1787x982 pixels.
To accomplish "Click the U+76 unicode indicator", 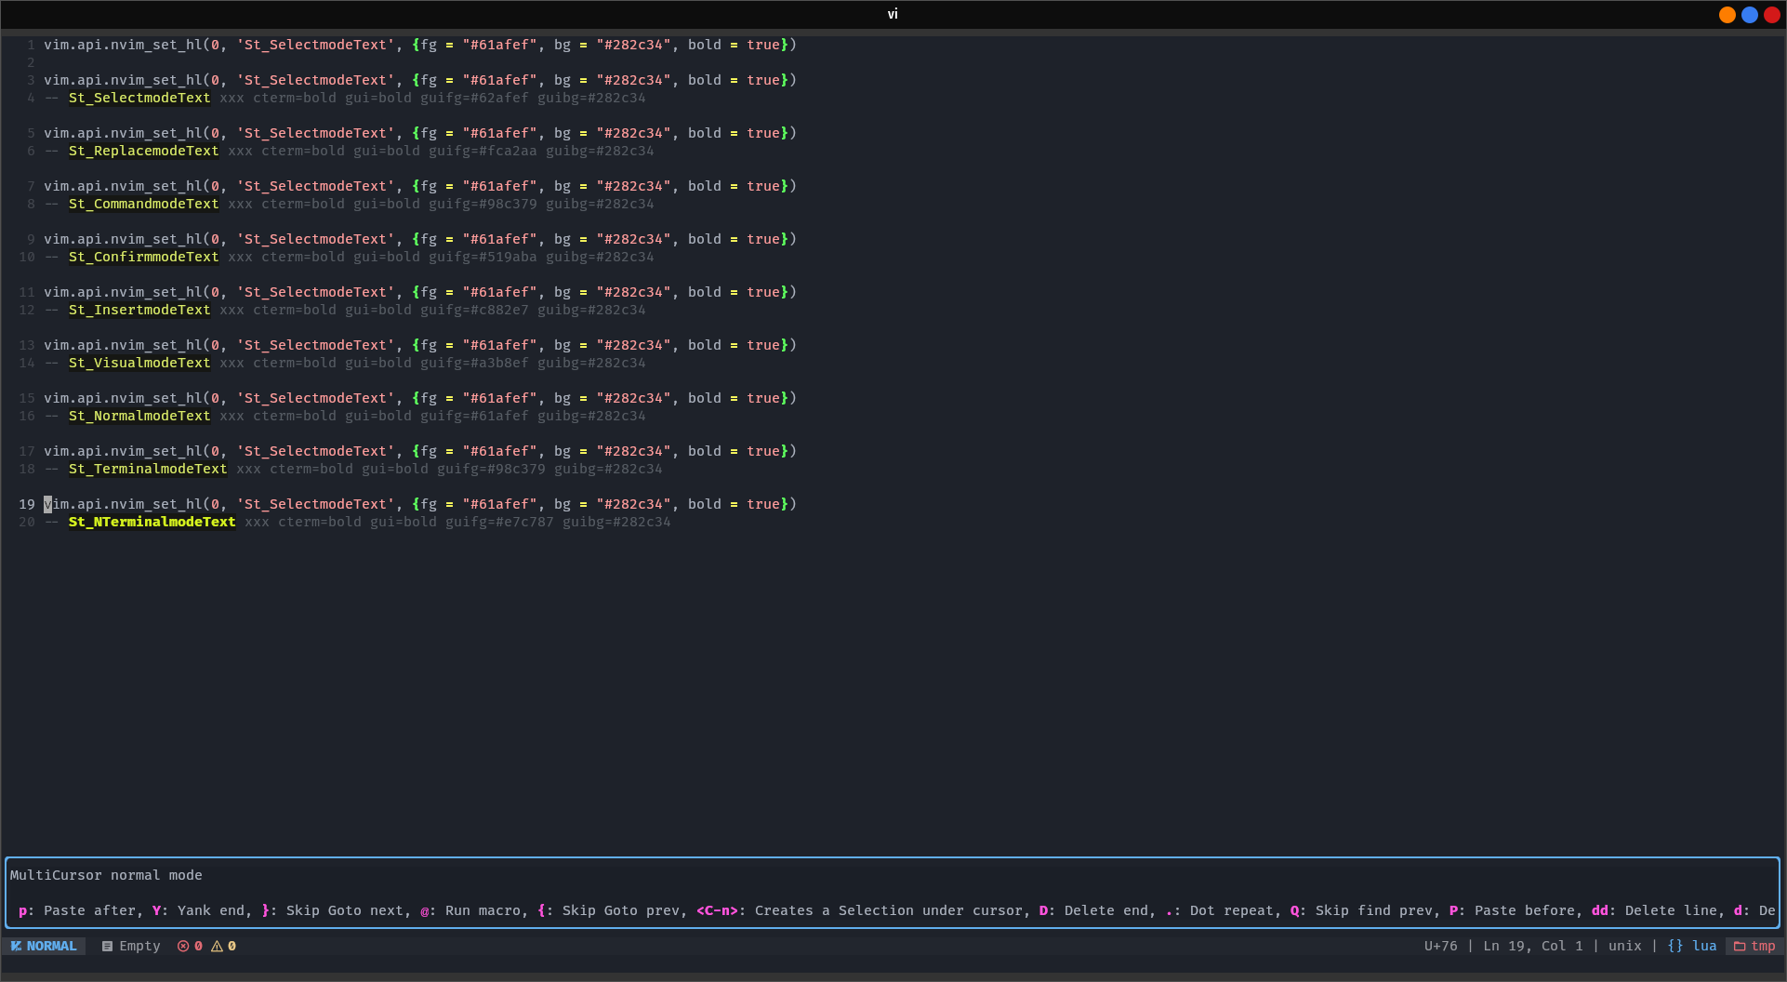I will tap(1440, 946).
